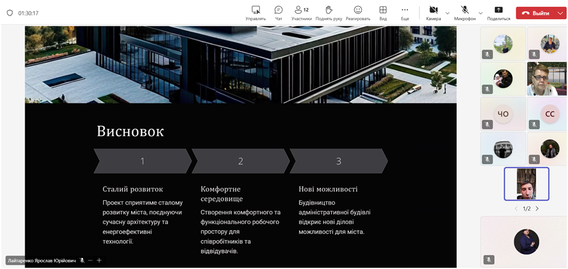Open the Чат (Chat) panel
Image resolution: width=568 pixels, height=269 pixels.
tap(278, 12)
